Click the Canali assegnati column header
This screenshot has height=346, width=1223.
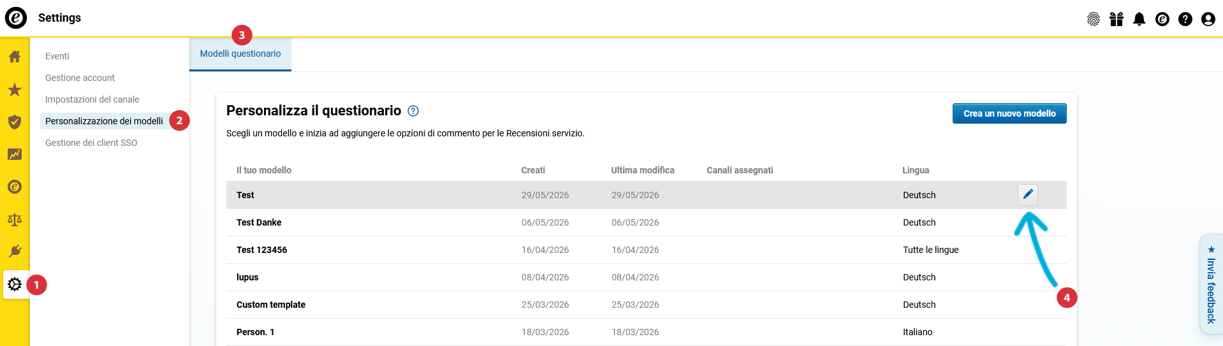(x=740, y=170)
